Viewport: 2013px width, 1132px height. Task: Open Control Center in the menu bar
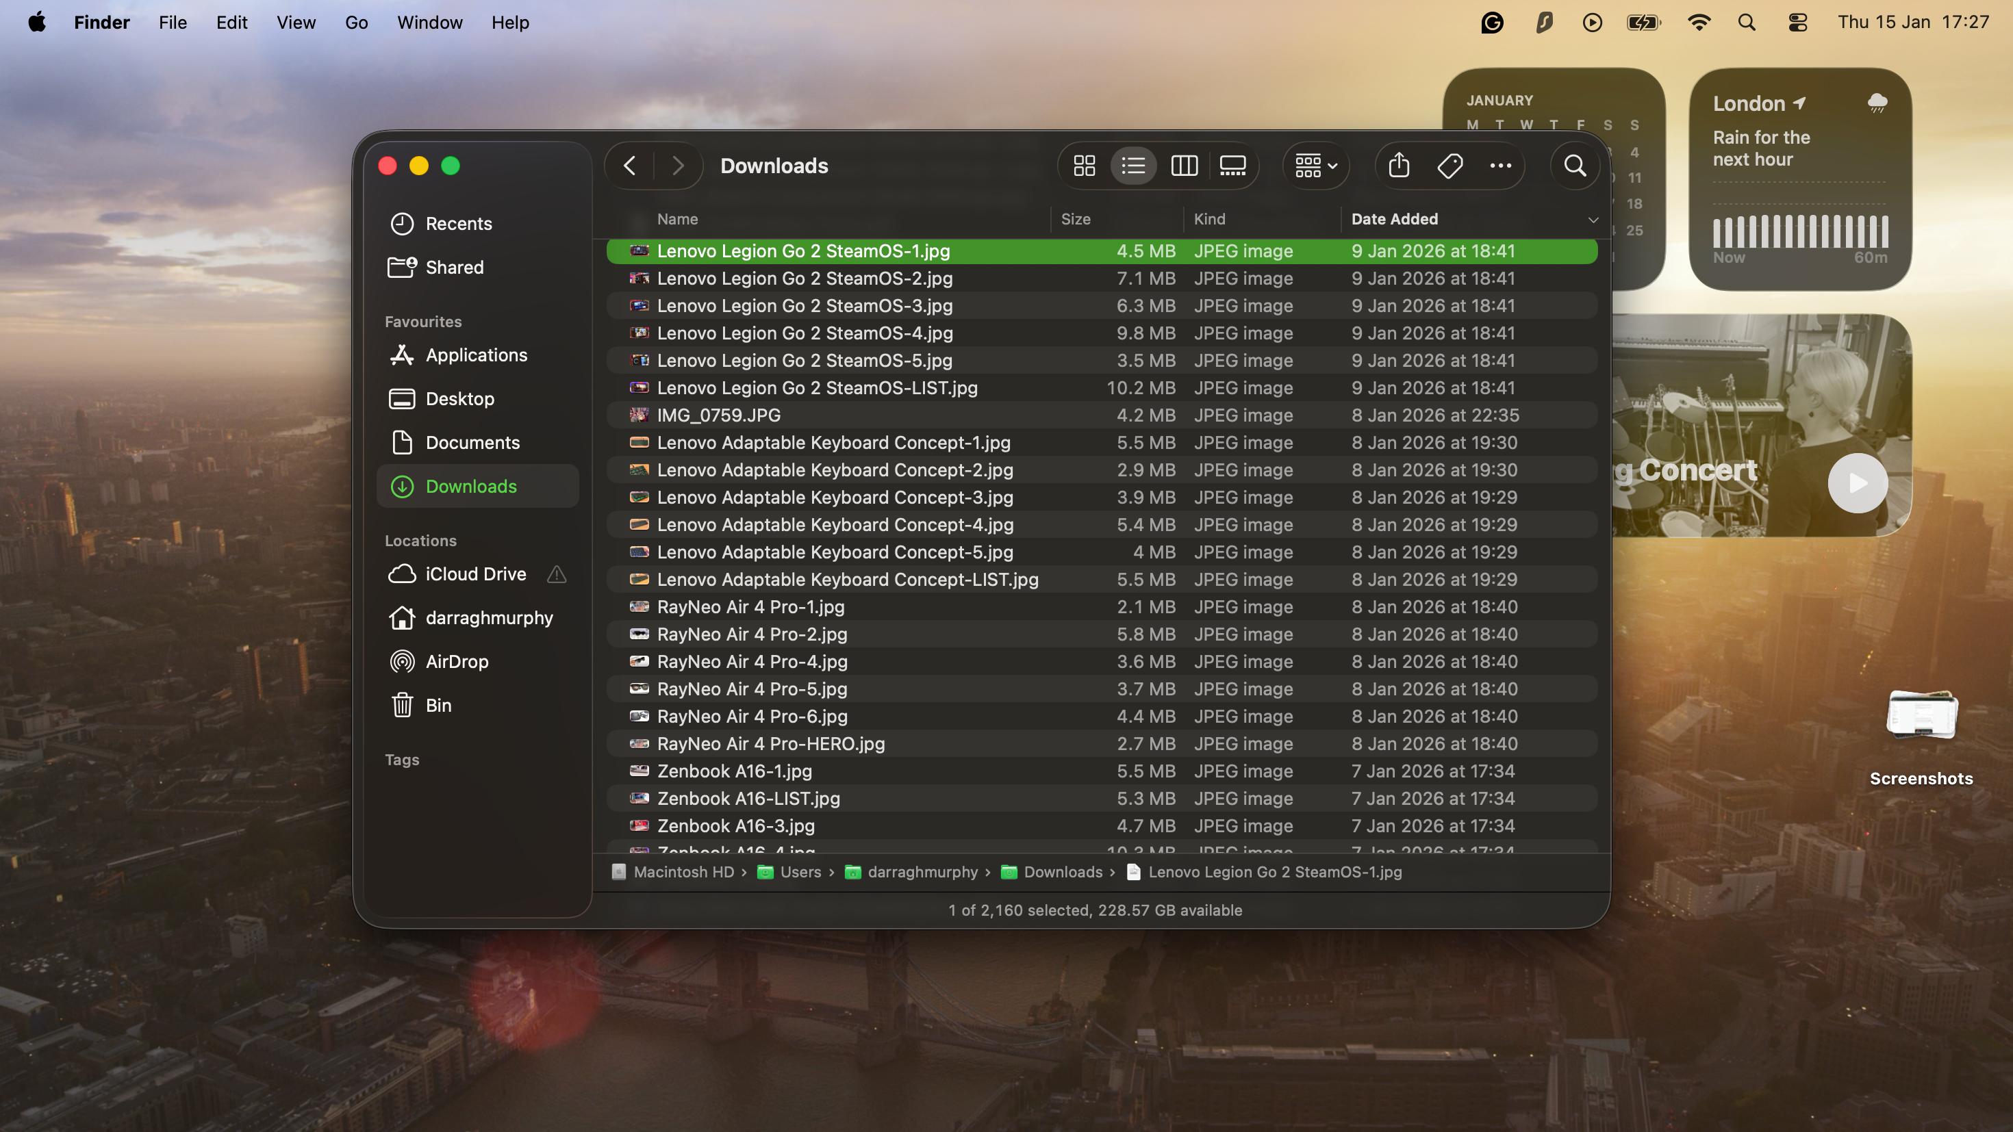1797,22
